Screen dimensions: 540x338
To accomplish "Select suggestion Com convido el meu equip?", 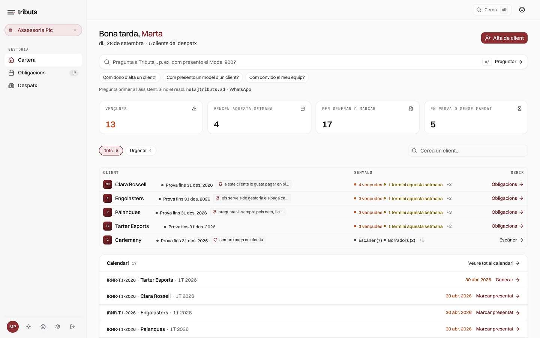I will click(277, 77).
